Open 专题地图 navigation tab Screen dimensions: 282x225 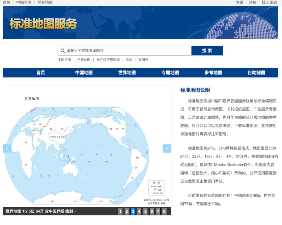(x=170, y=73)
